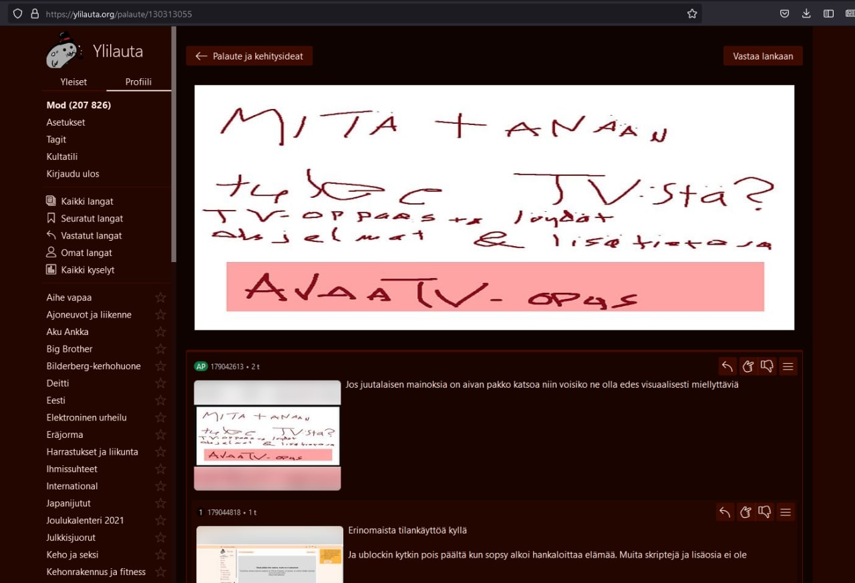Viewport: 855px width, 583px height.
Task: Click thumbs-down icon on first post
Action: point(767,366)
